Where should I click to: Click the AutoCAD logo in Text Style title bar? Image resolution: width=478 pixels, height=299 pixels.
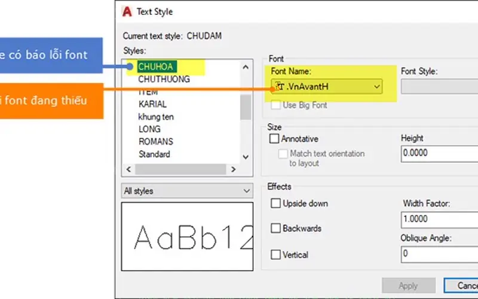pyautogui.click(x=127, y=11)
